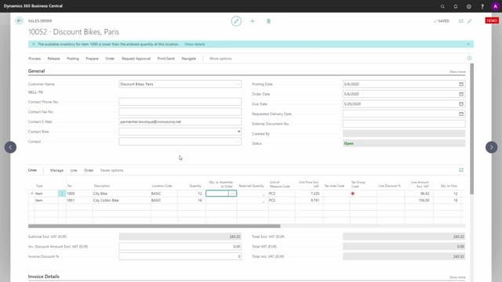Image resolution: width=502 pixels, height=282 pixels.
Task: Click More options in action bar
Action: point(220,59)
